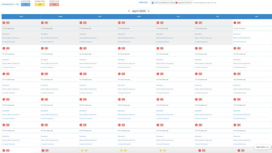Open Disneyland link for April 13
272x153 pixels.
click(x=160, y=85)
